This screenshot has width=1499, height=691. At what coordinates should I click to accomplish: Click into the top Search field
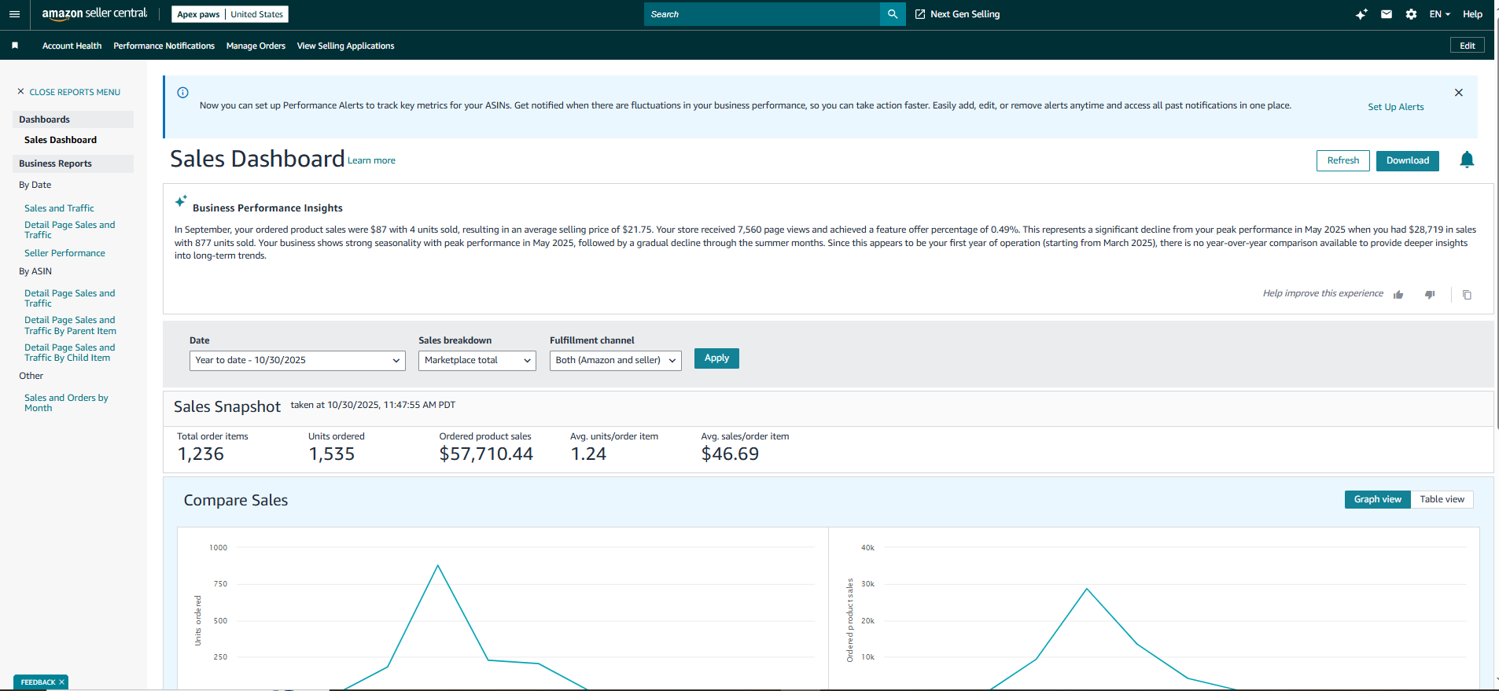(761, 14)
